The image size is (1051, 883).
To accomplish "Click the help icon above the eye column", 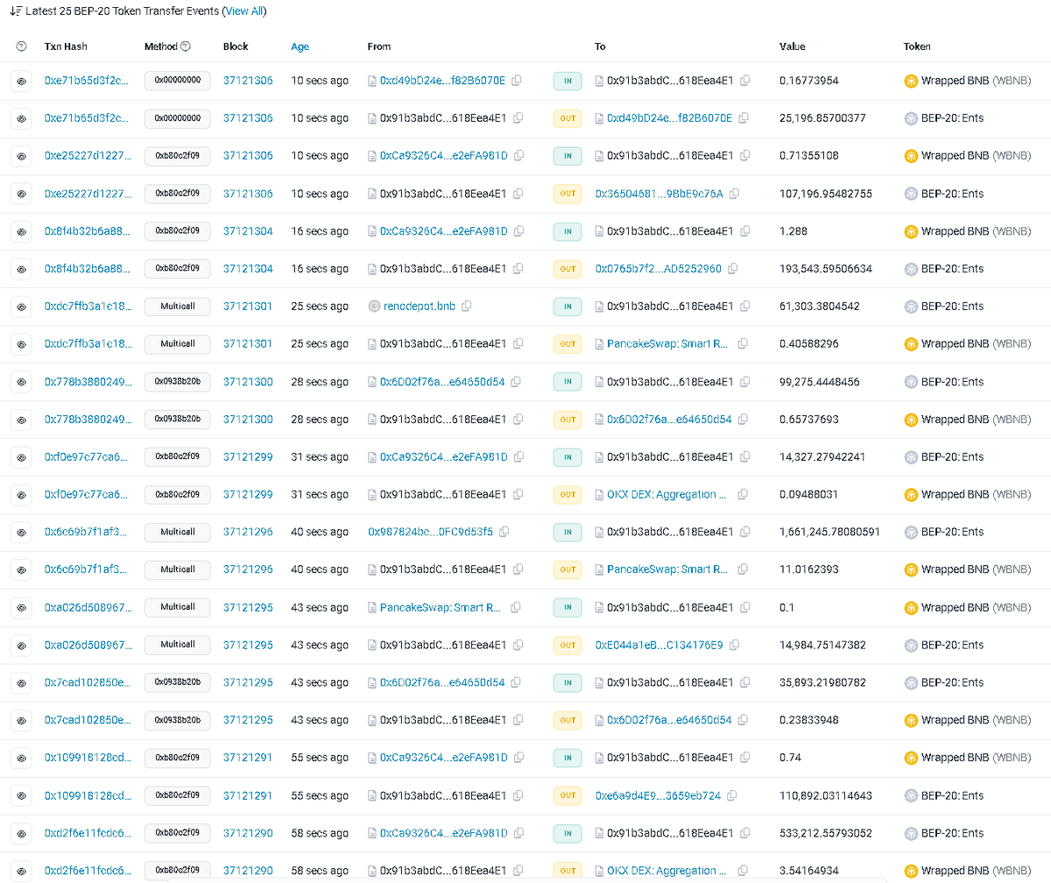I will click(x=21, y=46).
